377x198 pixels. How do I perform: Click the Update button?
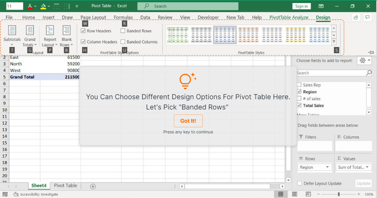pos(363,183)
